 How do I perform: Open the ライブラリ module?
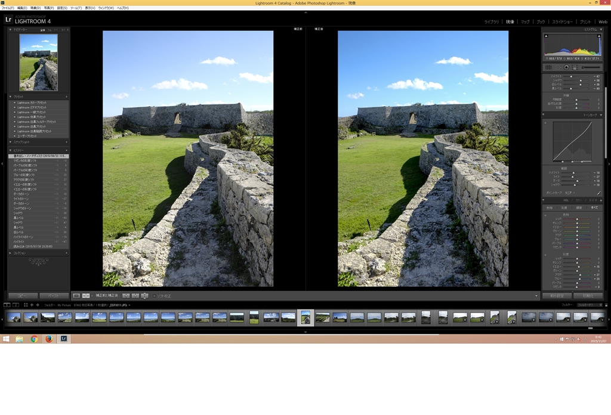click(x=492, y=22)
